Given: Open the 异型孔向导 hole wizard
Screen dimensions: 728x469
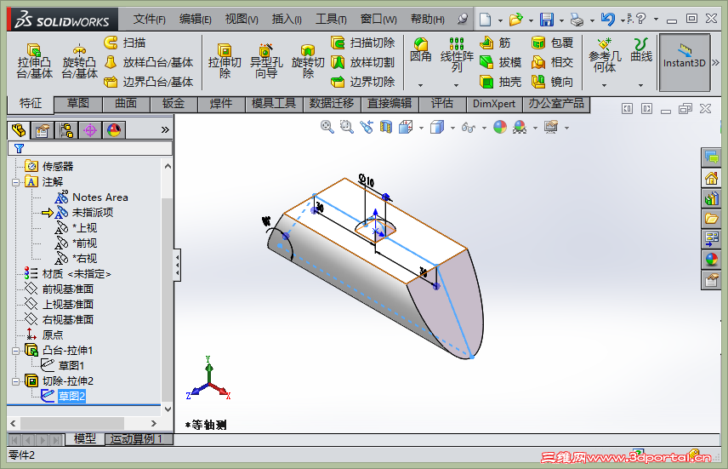Looking at the screenshot, I should pyautogui.click(x=266, y=61).
